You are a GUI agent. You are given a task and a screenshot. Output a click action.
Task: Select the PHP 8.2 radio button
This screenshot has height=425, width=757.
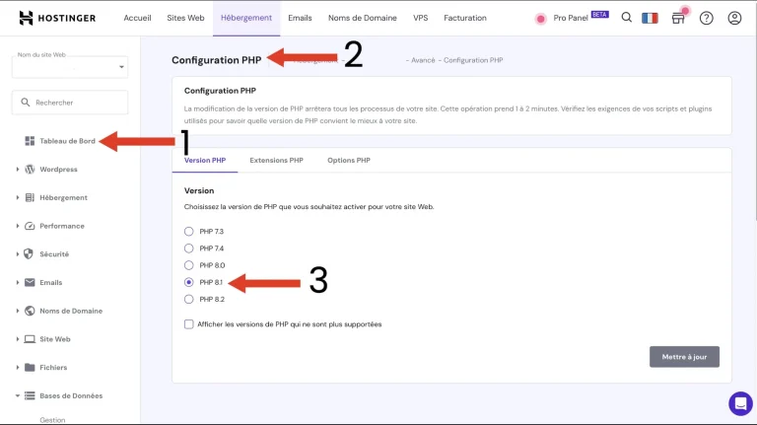pos(189,299)
